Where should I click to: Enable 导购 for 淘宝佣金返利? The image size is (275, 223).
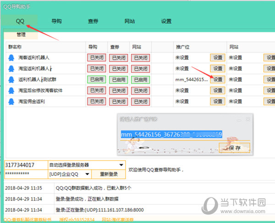97,102
